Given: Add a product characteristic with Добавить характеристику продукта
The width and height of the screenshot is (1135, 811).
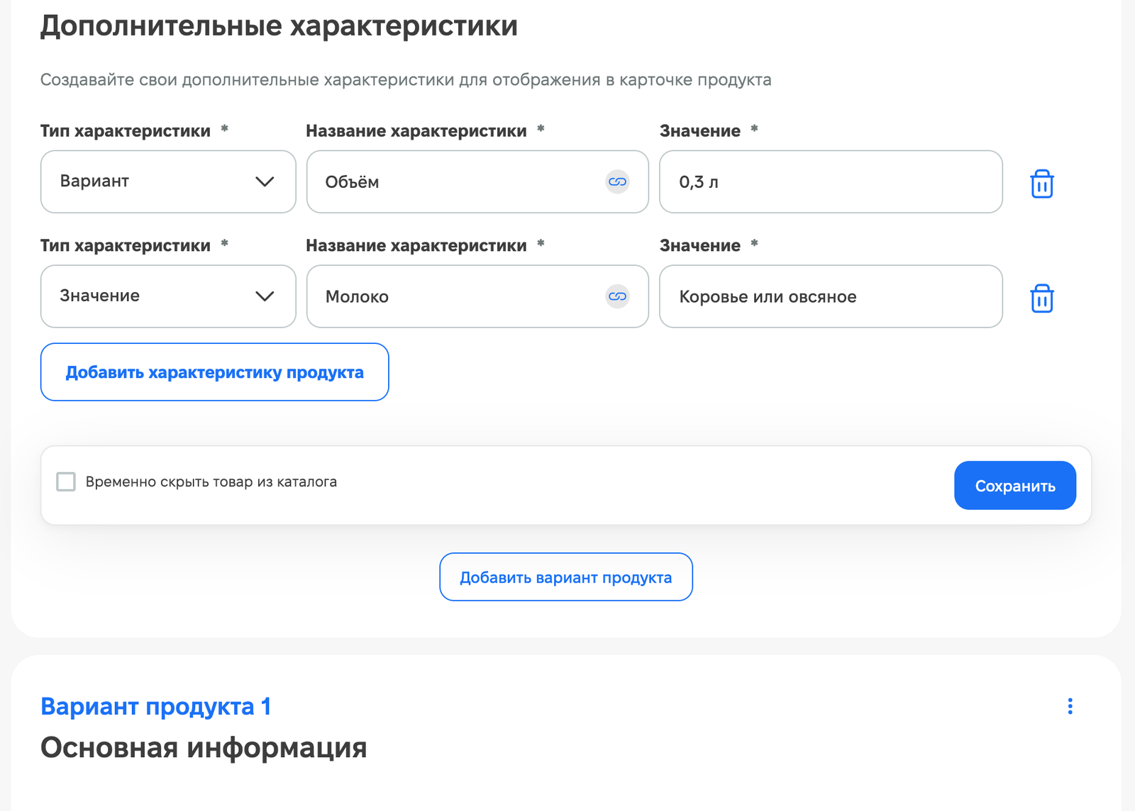Looking at the screenshot, I should [214, 372].
